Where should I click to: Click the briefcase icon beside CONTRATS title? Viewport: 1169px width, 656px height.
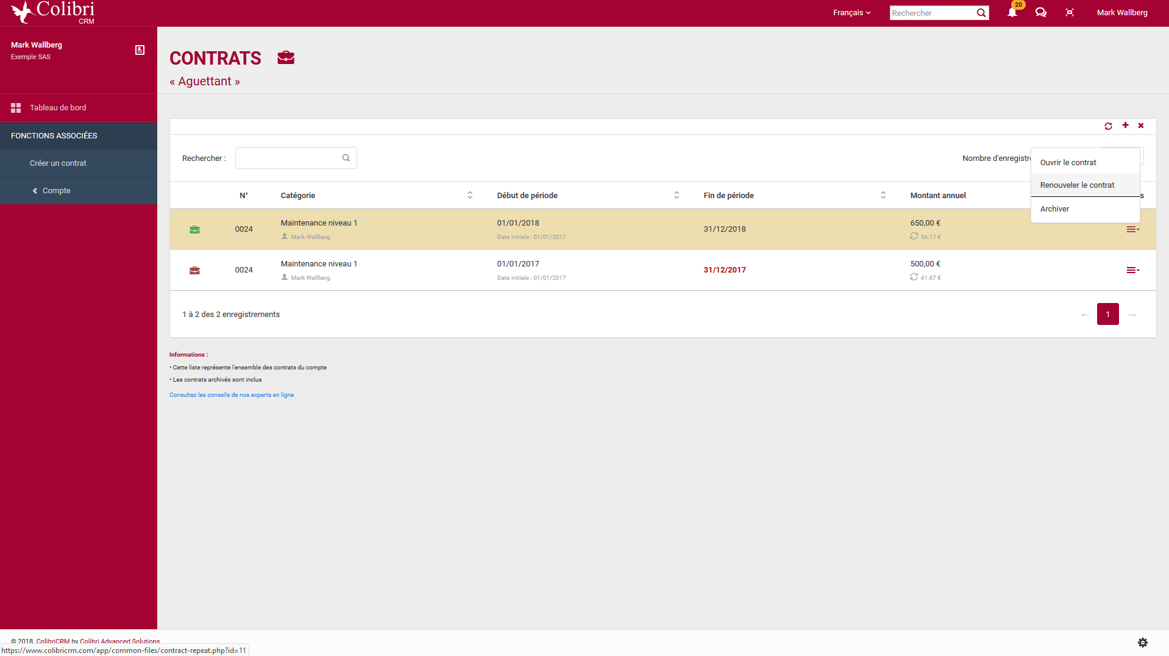click(x=286, y=57)
